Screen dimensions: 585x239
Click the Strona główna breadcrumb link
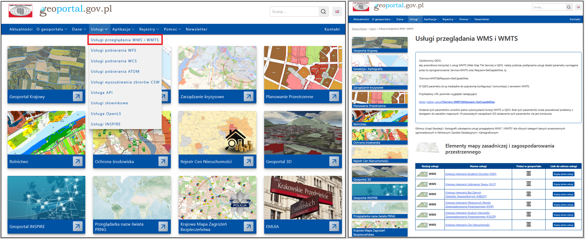pos(359,29)
